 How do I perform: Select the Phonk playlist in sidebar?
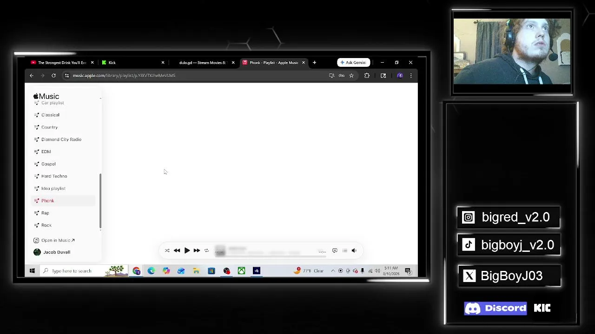click(x=63, y=201)
